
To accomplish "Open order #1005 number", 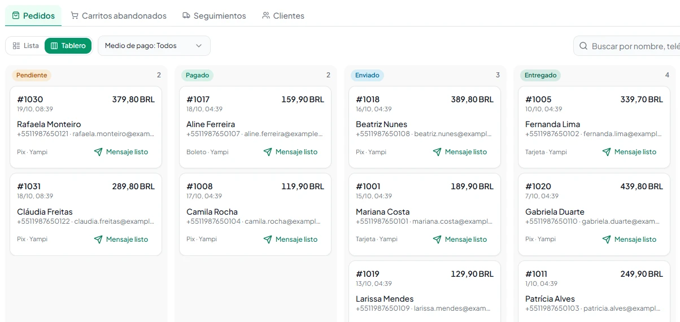I will (538, 99).
